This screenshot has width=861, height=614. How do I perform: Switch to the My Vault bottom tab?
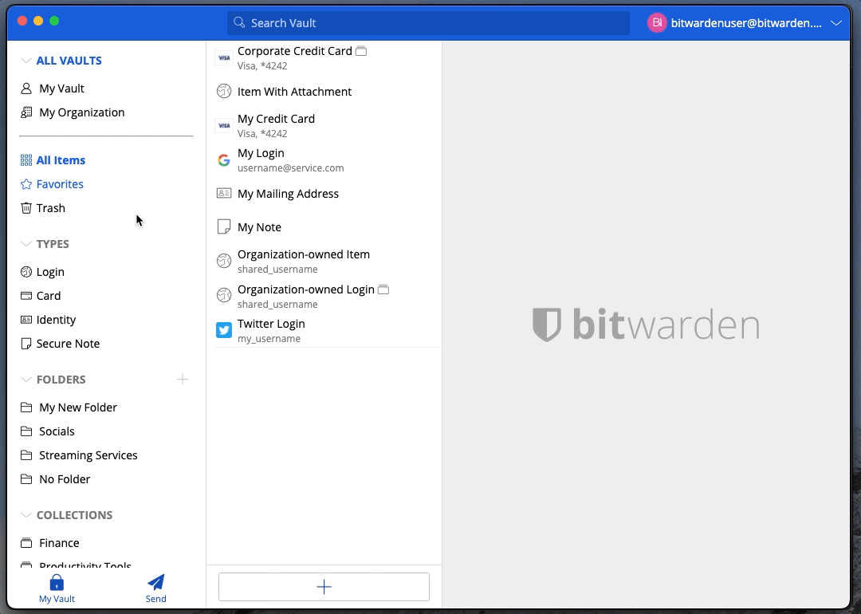pyautogui.click(x=57, y=588)
